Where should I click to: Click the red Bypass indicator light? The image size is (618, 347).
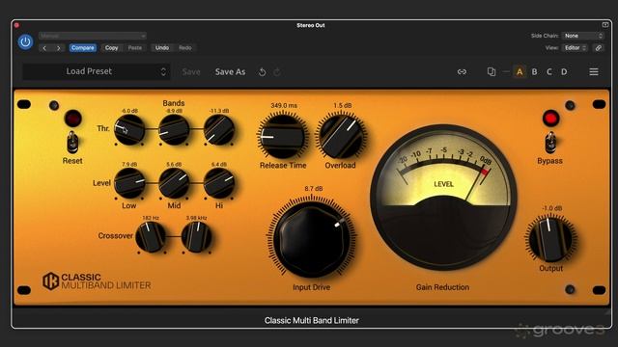coord(550,118)
